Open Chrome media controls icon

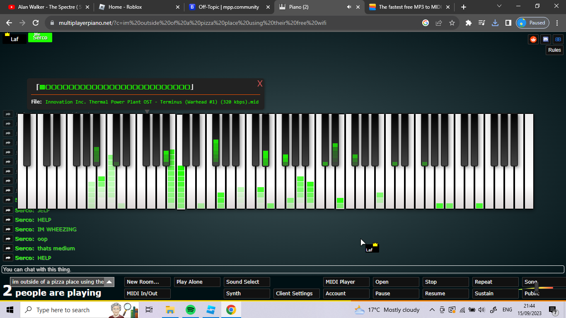click(x=481, y=23)
